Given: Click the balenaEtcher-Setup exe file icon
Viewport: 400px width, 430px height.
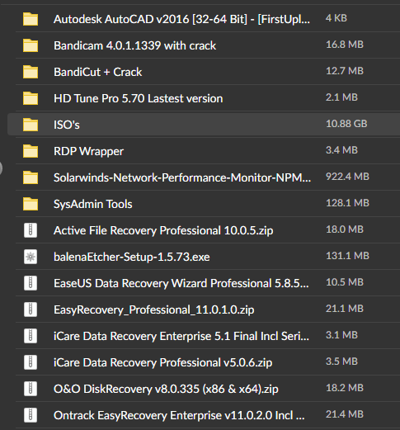Looking at the screenshot, I should pos(31,257).
